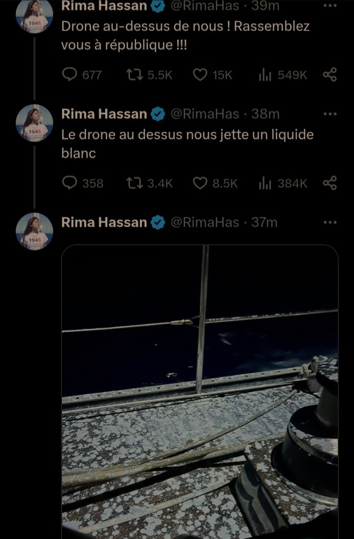Like the 'liquide blanc' tweet
The height and width of the screenshot is (539, 354).
coord(200,183)
